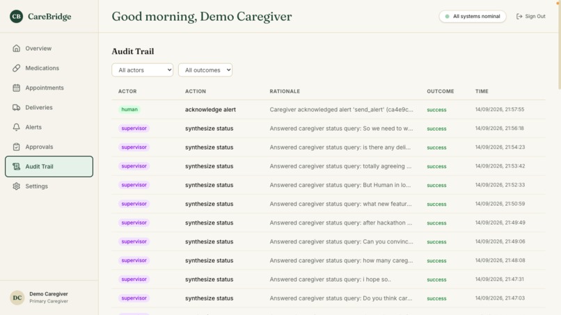Screen dimensions: 561x315
Task: Click Good morning, Demo Caregiver heading
Action: (202, 17)
